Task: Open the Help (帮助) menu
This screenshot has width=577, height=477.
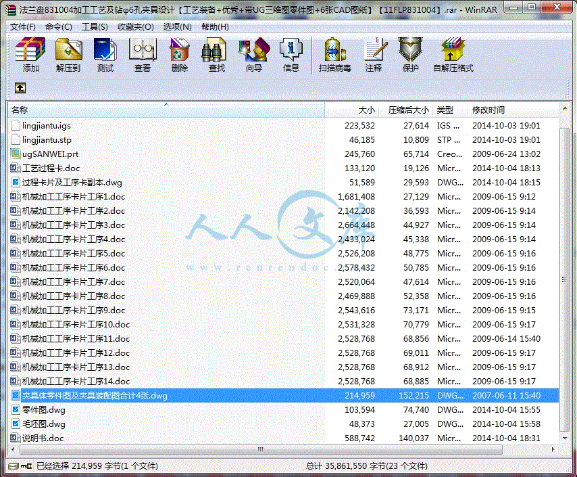Action: [215, 27]
